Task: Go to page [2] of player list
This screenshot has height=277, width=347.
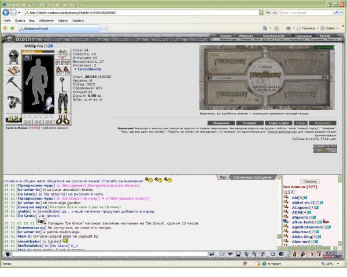Action: click(x=292, y=192)
